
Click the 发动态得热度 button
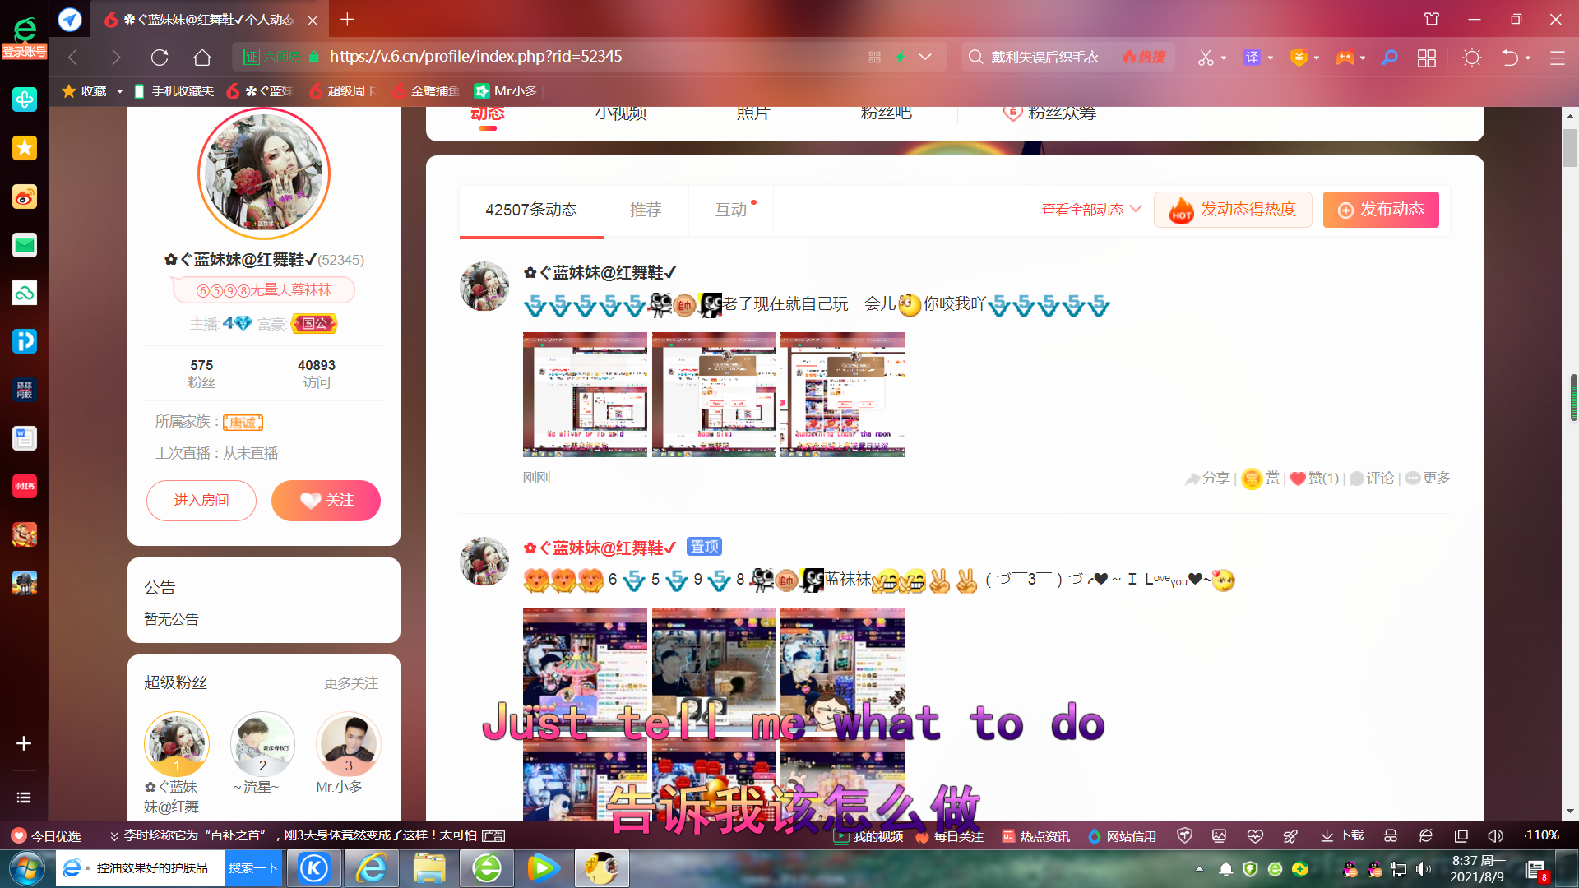[x=1233, y=210]
